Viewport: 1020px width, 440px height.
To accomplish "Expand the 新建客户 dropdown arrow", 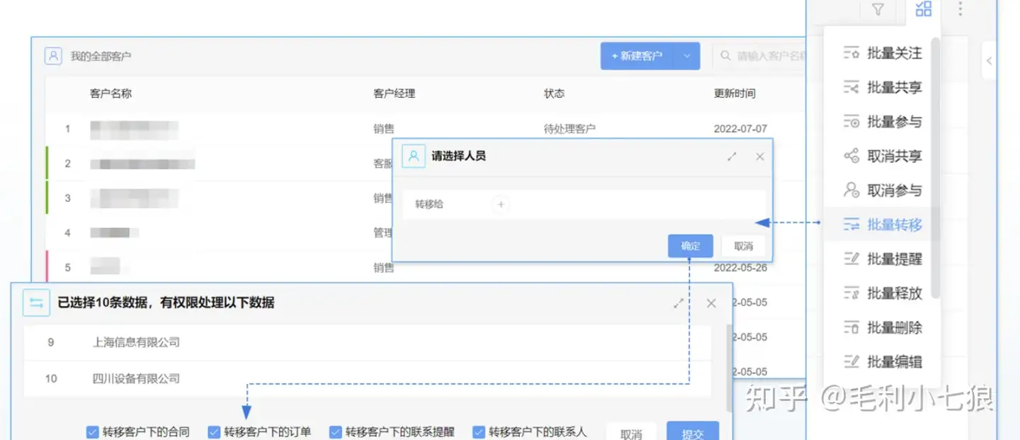I will (x=686, y=56).
